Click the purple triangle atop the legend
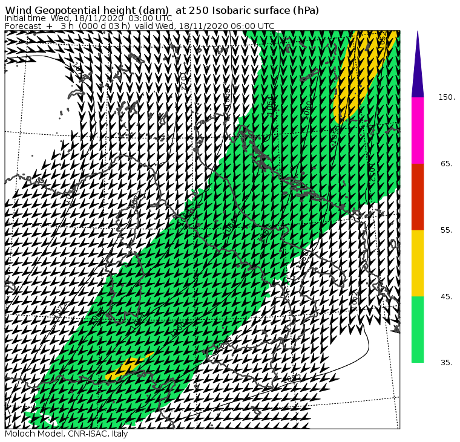The image size is (460, 442). tap(418, 64)
